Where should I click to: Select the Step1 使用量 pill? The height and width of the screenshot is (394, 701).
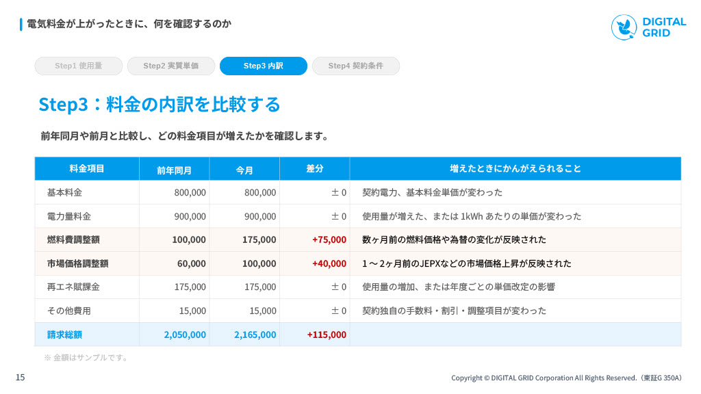(79, 66)
